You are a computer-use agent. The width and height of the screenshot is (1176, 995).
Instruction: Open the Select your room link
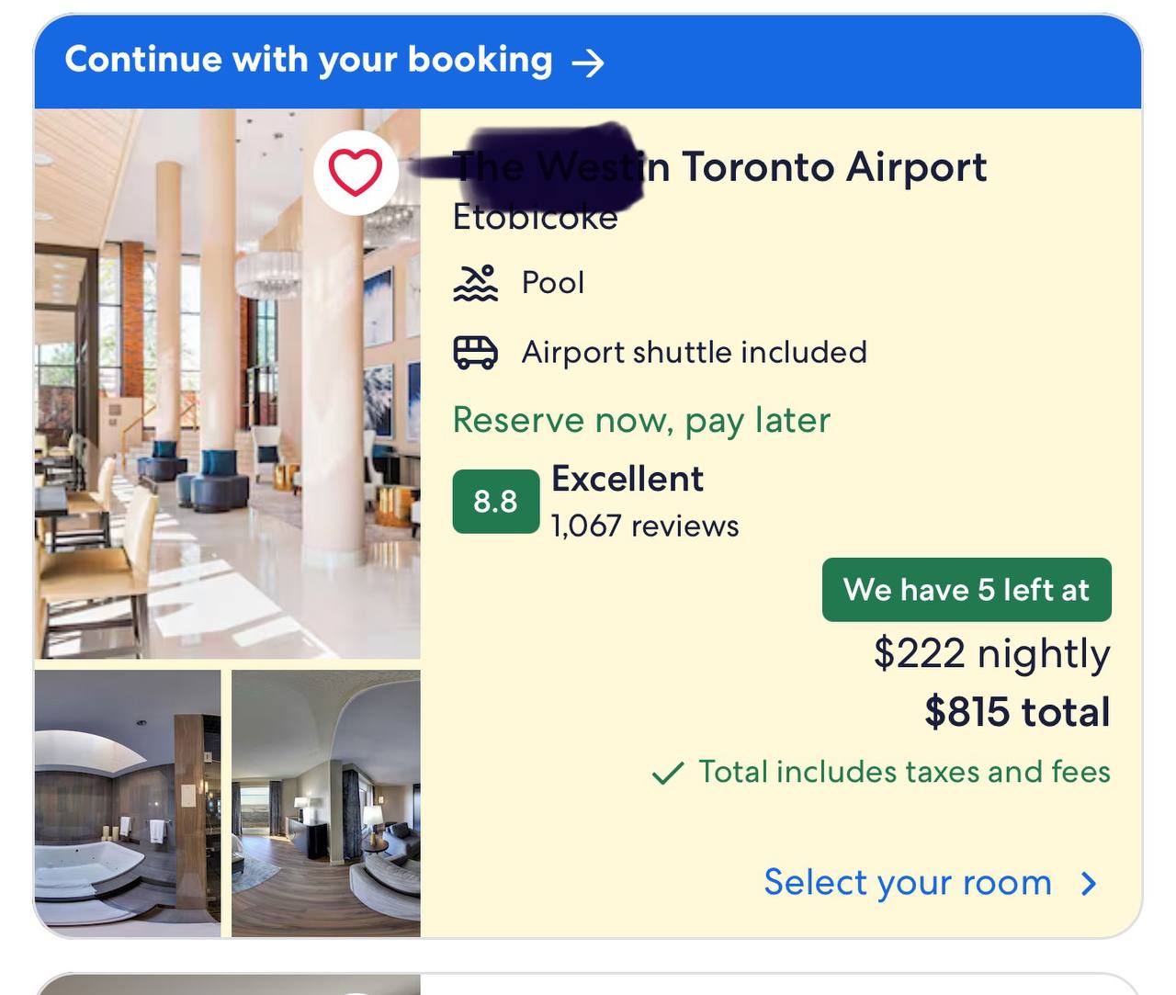tap(908, 883)
